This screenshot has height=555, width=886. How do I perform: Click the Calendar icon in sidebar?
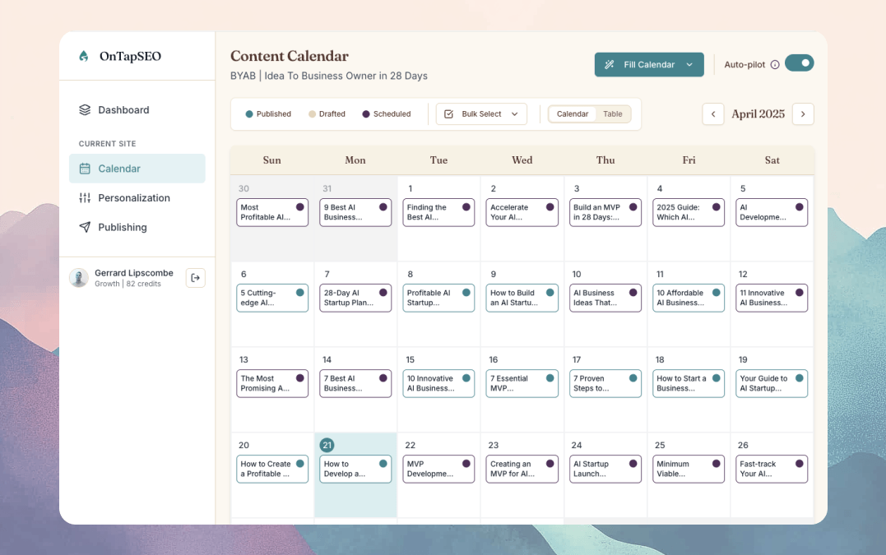(x=85, y=169)
